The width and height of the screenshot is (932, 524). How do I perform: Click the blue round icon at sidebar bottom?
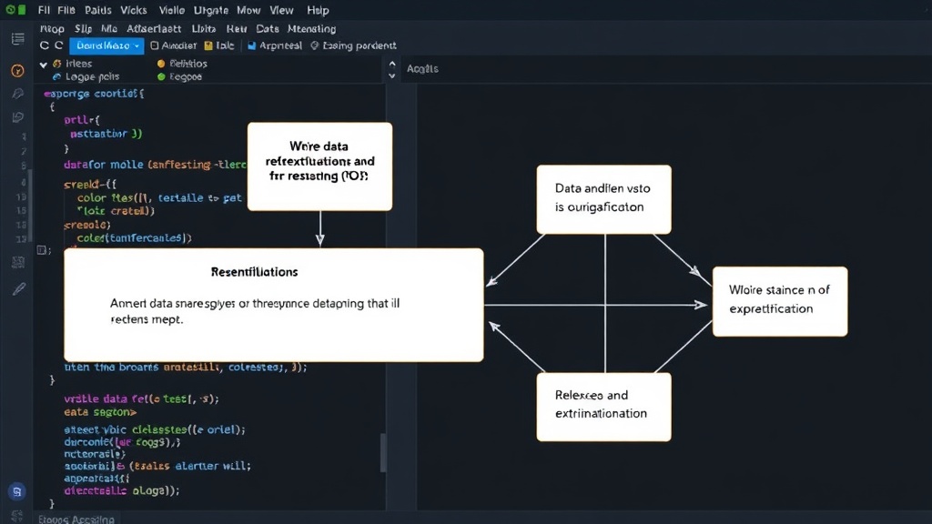[16, 491]
